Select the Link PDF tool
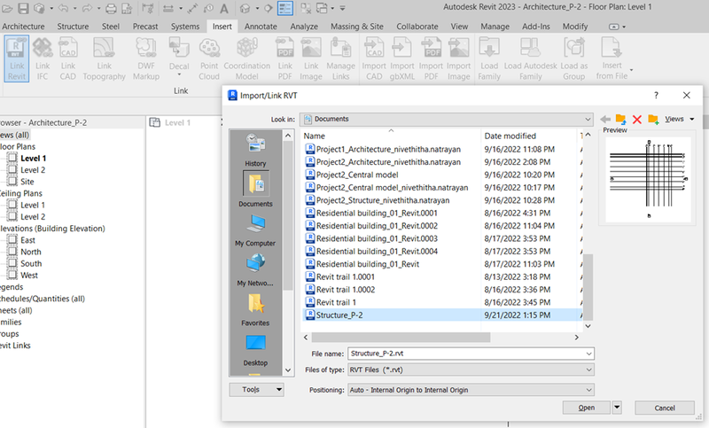The image size is (709, 428). [x=284, y=58]
